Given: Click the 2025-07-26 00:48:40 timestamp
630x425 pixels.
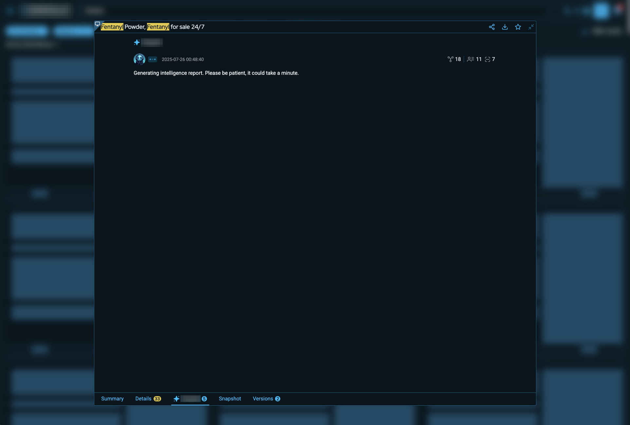Looking at the screenshot, I should (x=183, y=59).
